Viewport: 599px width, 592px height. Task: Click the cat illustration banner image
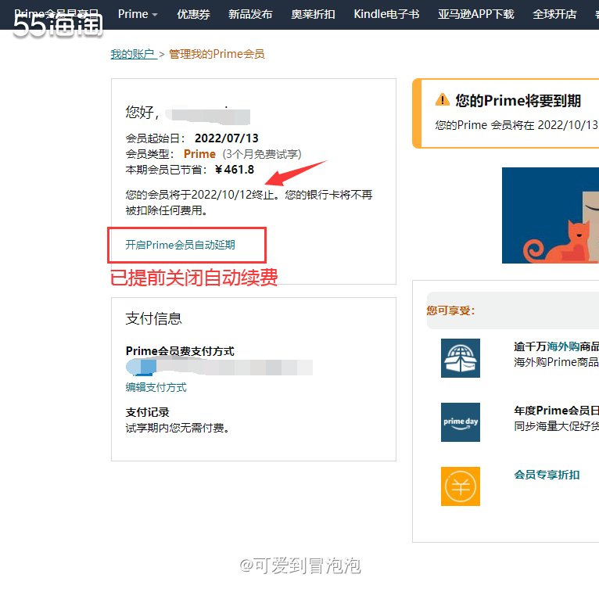(551, 215)
